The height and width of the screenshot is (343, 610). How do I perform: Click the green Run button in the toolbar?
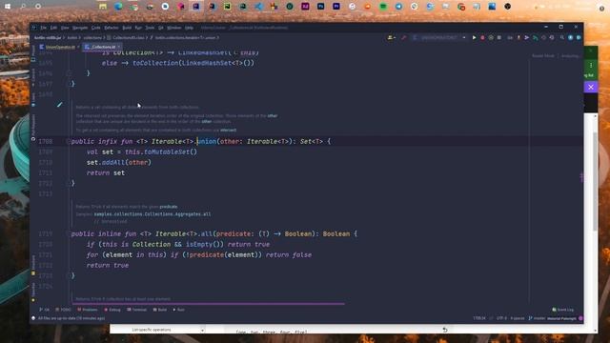pos(474,38)
